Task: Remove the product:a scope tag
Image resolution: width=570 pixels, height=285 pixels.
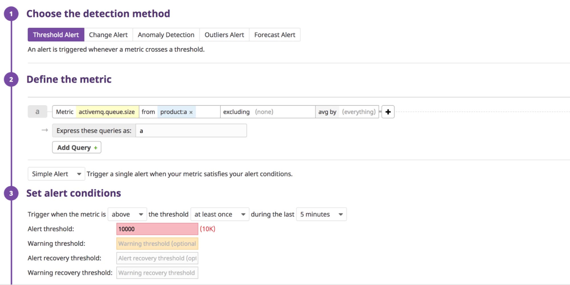Action: [x=191, y=112]
